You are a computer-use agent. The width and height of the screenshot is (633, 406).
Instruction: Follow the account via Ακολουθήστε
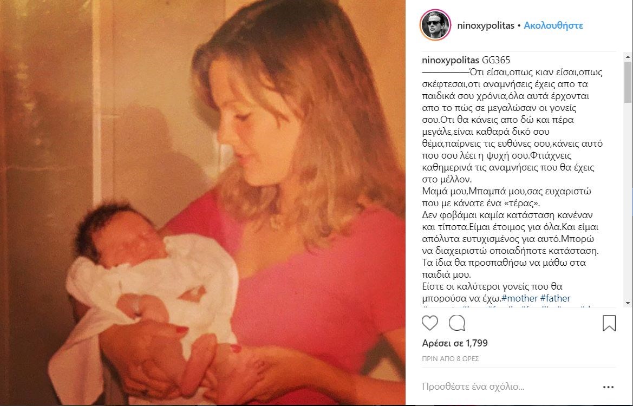pos(553,25)
